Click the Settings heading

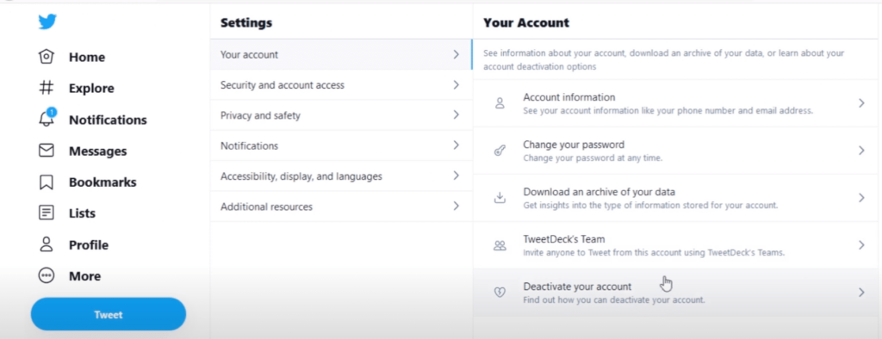click(x=246, y=22)
